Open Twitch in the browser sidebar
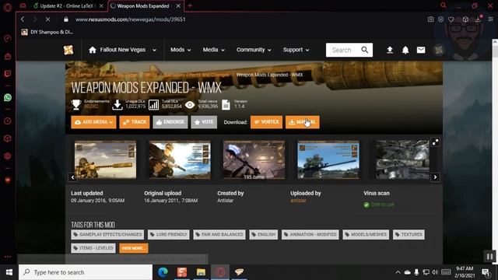The width and height of the screenshot is (498, 280). (8, 74)
